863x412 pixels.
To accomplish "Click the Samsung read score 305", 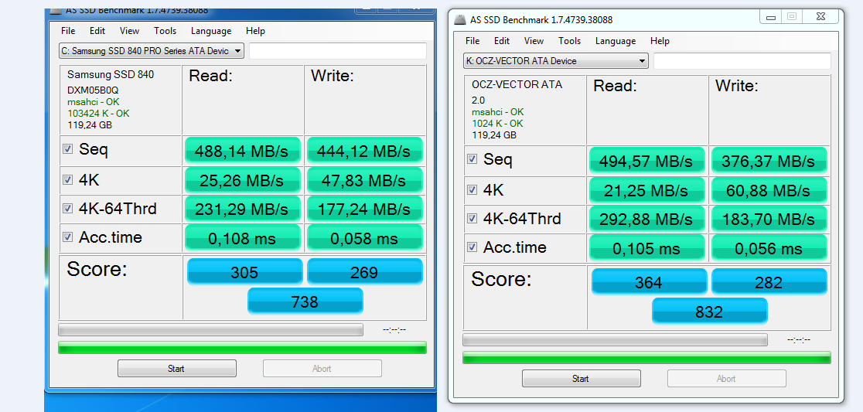I will (245, 272).
